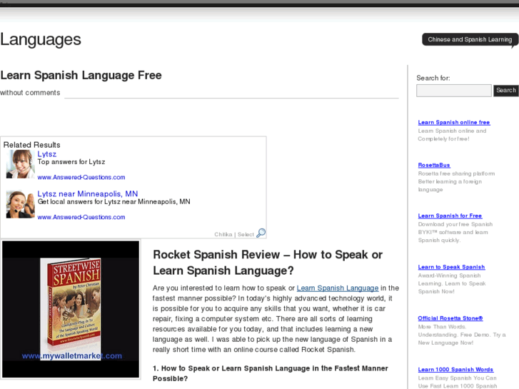Click 'Download your free Spanish BYKI' ad description
This screenshot has width=519, height=389.
click(x=455, y=232)
